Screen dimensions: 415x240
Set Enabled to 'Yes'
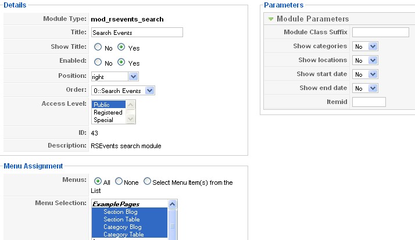pos(121,62)
